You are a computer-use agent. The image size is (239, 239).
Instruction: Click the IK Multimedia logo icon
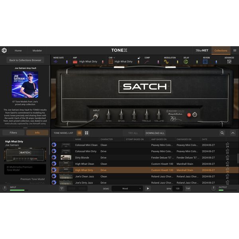pos(4,51)
